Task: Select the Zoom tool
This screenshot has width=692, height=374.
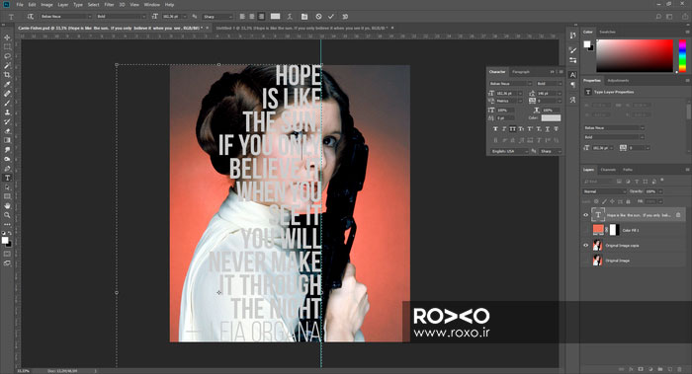Action: click(7, 215)
